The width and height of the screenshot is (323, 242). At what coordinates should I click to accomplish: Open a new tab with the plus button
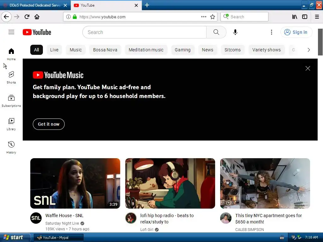[147, 5]
